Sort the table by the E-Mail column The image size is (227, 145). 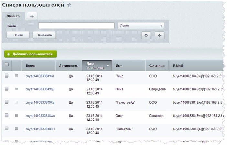coord(178,66)
